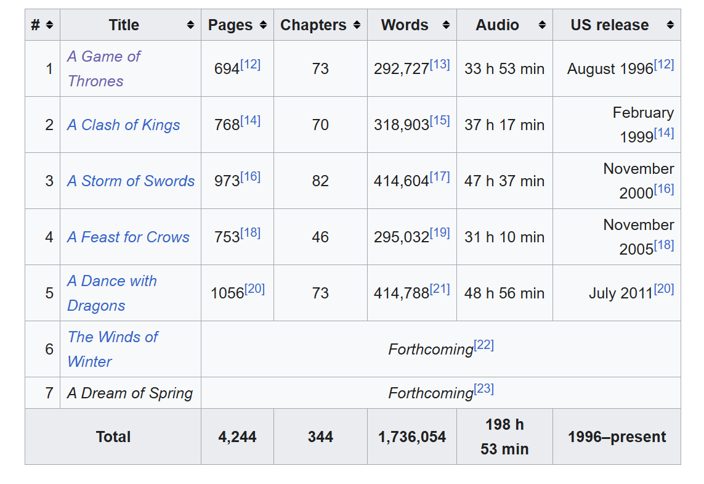Follow citation [20] after July 2011

(x=664, y=289)
